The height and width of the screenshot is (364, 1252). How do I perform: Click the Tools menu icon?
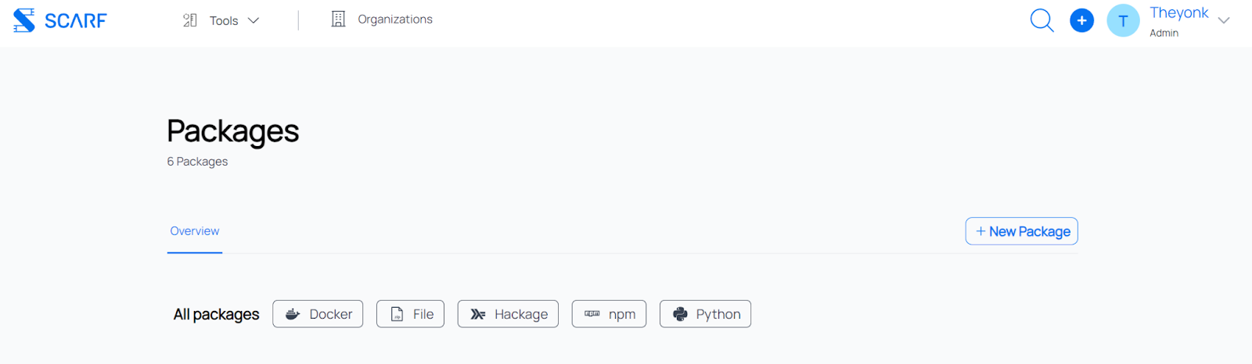point(190,20)
